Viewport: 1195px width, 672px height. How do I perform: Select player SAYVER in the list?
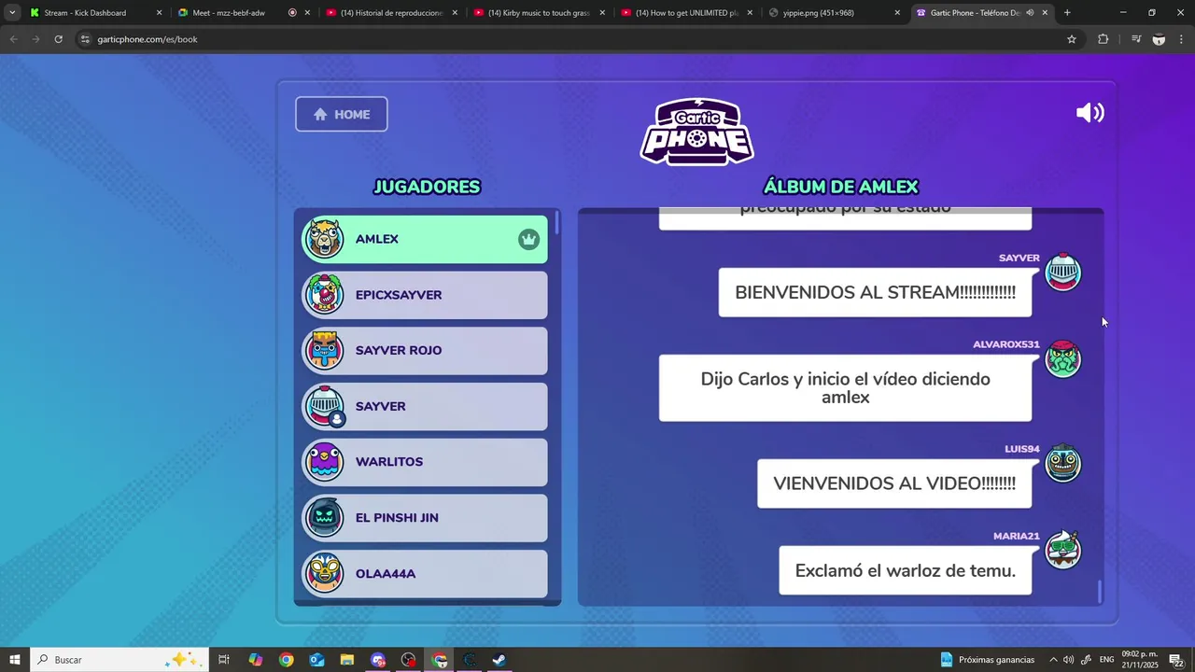[425, 406]
